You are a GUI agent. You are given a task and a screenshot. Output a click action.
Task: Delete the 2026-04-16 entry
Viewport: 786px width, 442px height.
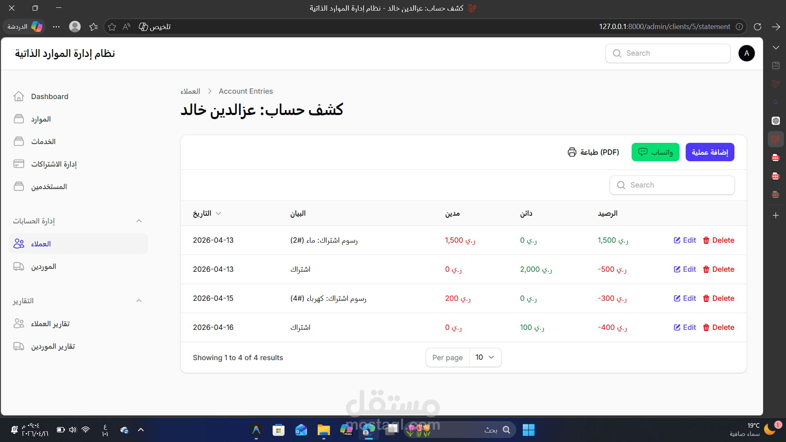[718, 328]
